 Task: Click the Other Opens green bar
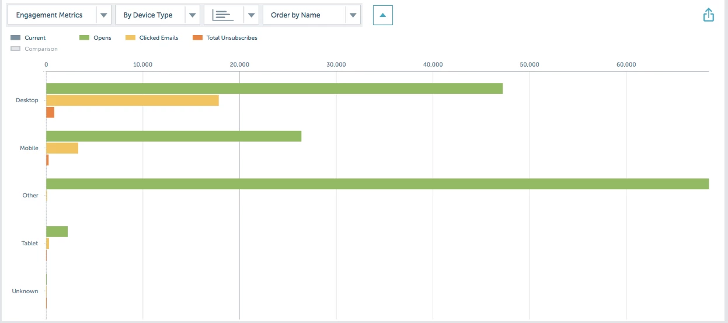coord(378,184)
